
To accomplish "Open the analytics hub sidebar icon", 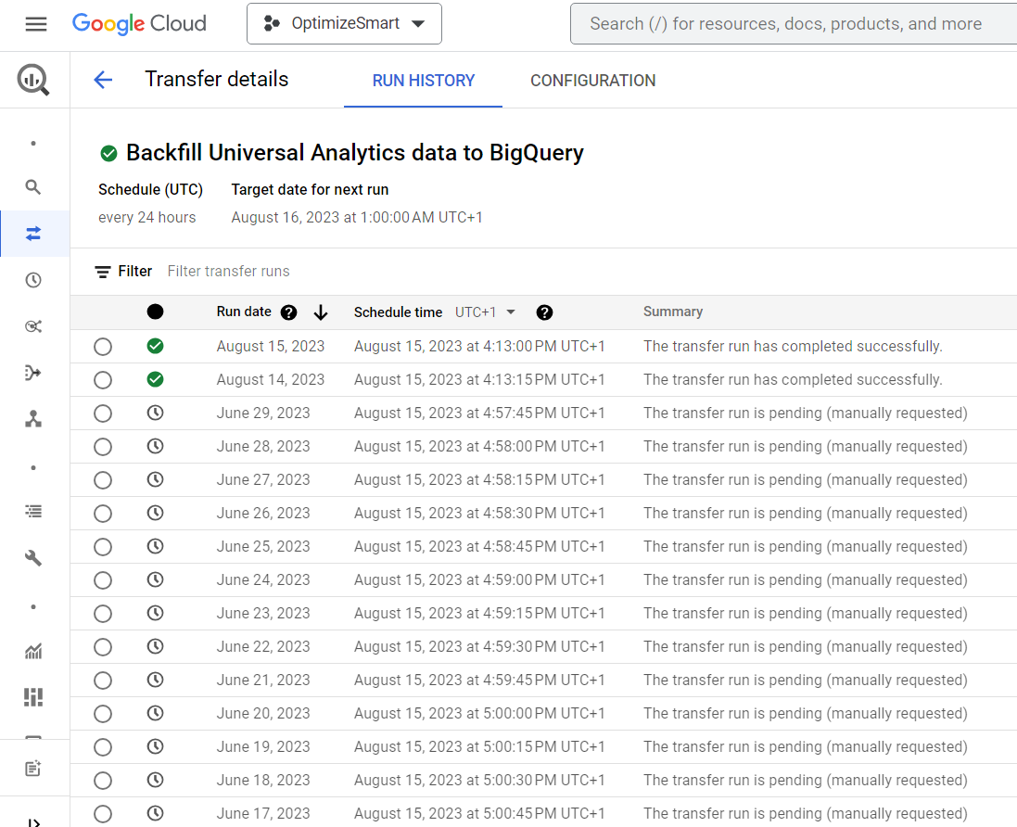I will pos(33,326).
